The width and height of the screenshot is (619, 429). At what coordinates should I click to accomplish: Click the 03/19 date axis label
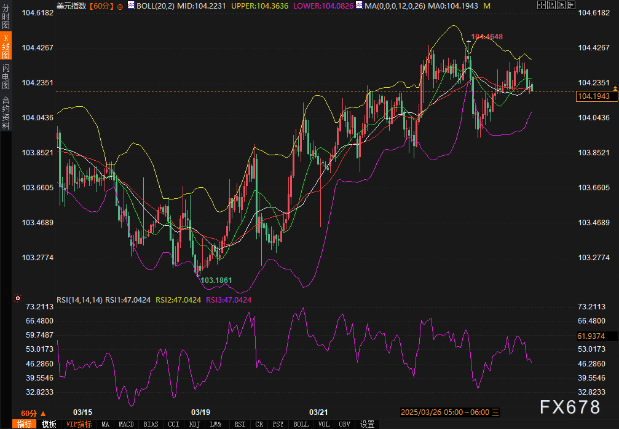click(200, 412)
